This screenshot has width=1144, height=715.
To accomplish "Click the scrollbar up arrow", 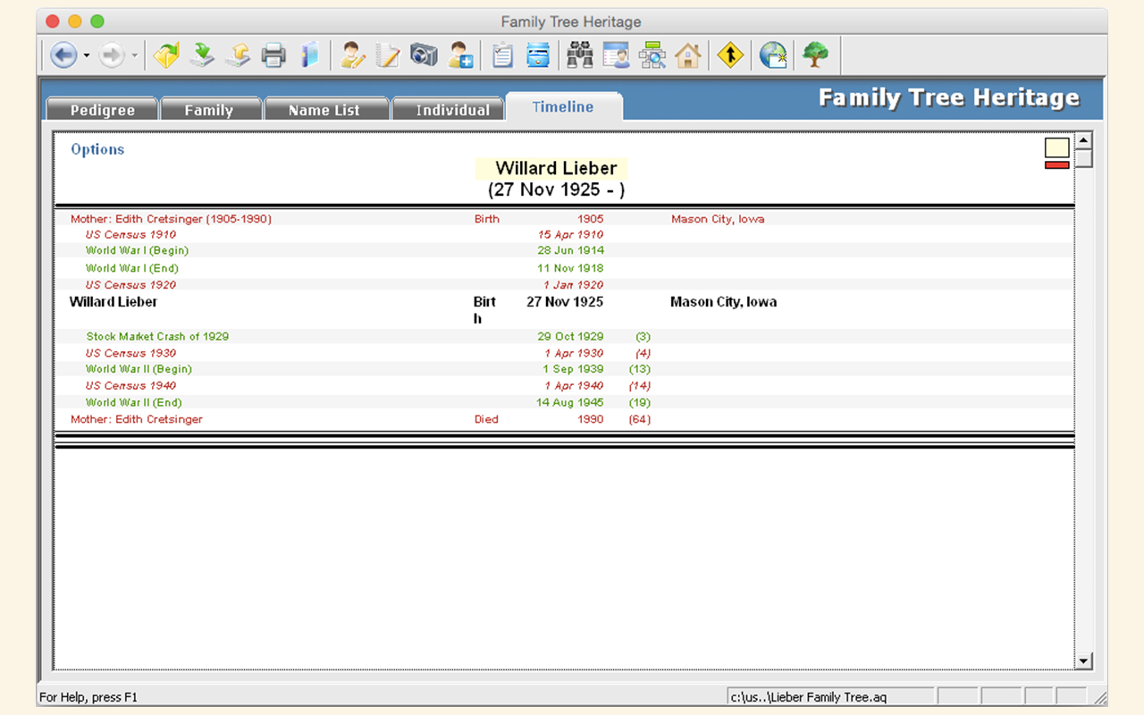I will pos(1084,141).
